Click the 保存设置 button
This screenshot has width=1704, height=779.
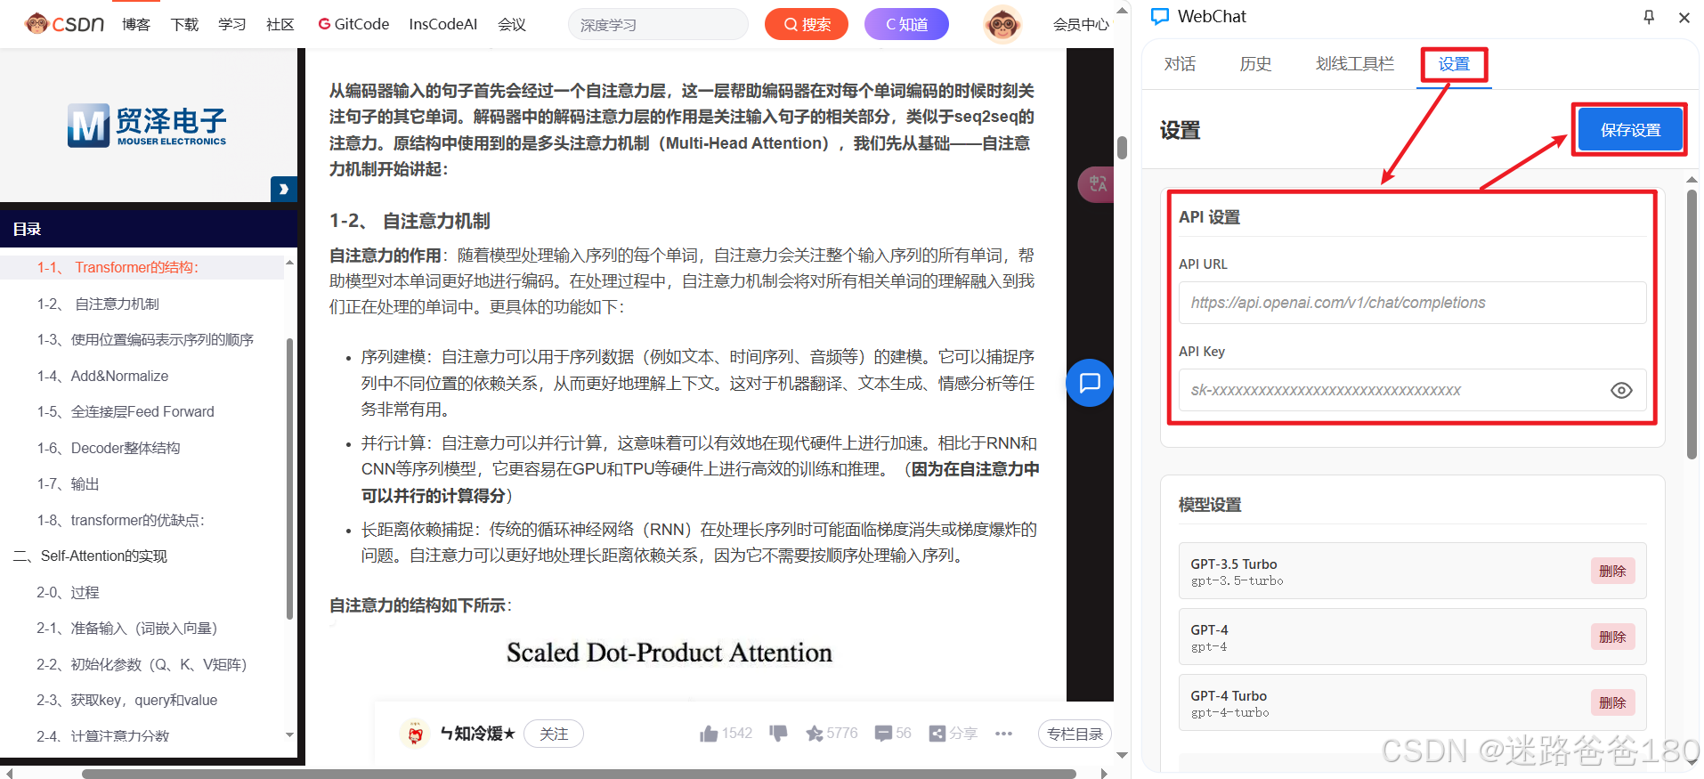1630,130
